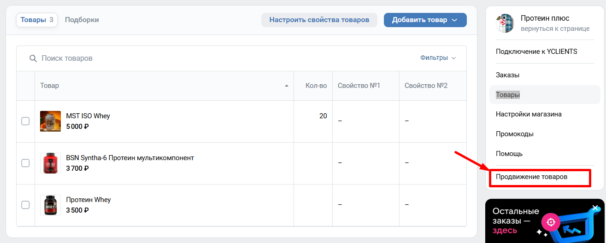Expand the Фильтры dropdown
The image size is (606, 243).
tap(438, 58)
